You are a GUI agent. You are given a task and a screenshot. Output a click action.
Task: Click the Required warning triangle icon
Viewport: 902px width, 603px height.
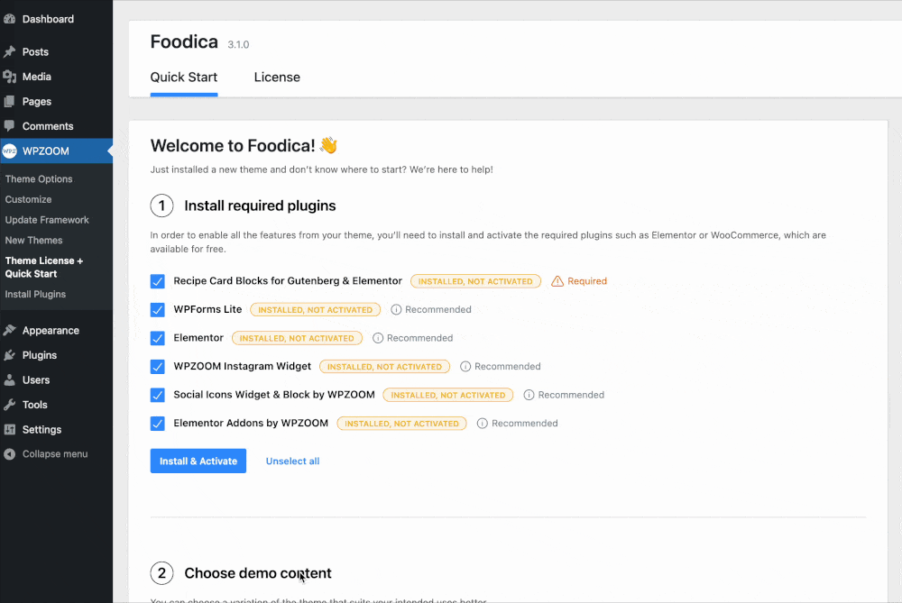[557, 281]
